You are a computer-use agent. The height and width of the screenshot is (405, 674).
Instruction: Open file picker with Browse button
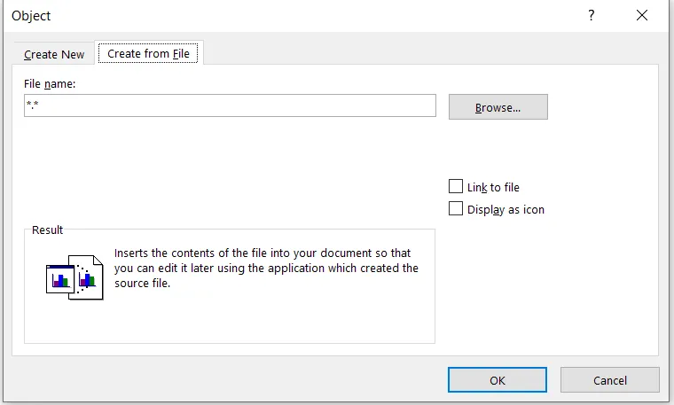click(x=498, y=107)
